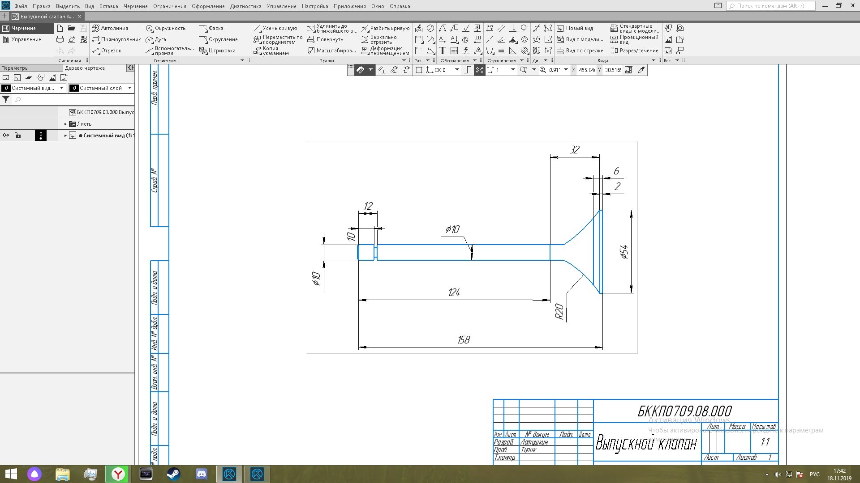Select the Отрезок line segment tool
Image resolution: width=860 pixels, height=483 pixels.
tap(107, 51)
